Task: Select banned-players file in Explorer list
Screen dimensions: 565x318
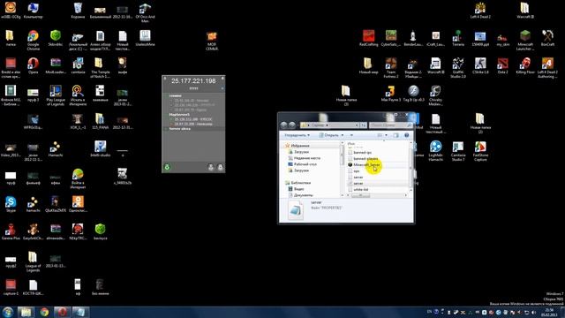Action: 363,158
